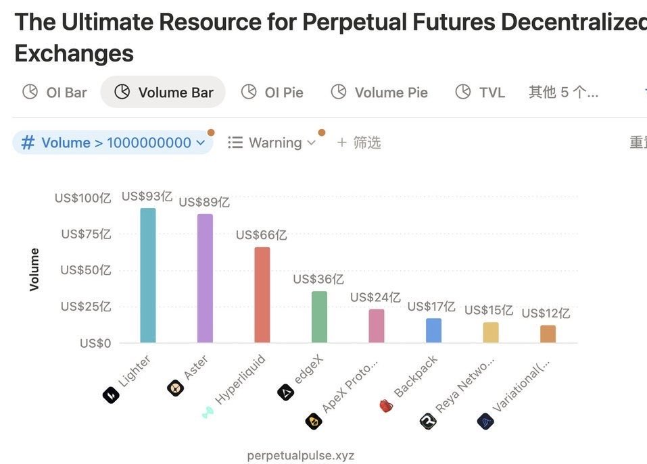Click the ApeX Protocol logo icon

[313, 421]
